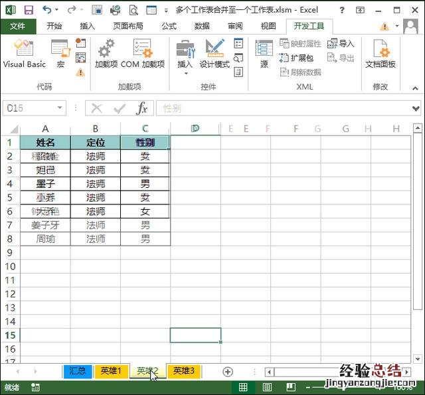Toggle 设计模式 design mode
Viewport: 425px width, 395px height.
214,54
